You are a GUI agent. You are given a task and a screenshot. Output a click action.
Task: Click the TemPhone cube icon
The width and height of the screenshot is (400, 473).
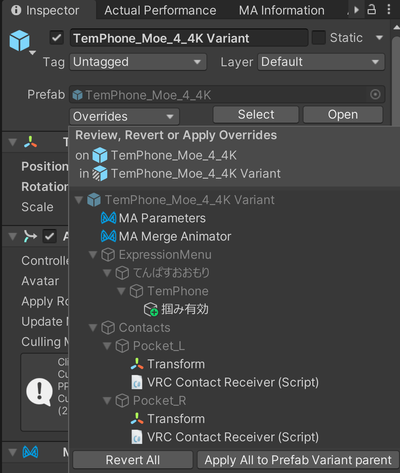click(136, 291)
